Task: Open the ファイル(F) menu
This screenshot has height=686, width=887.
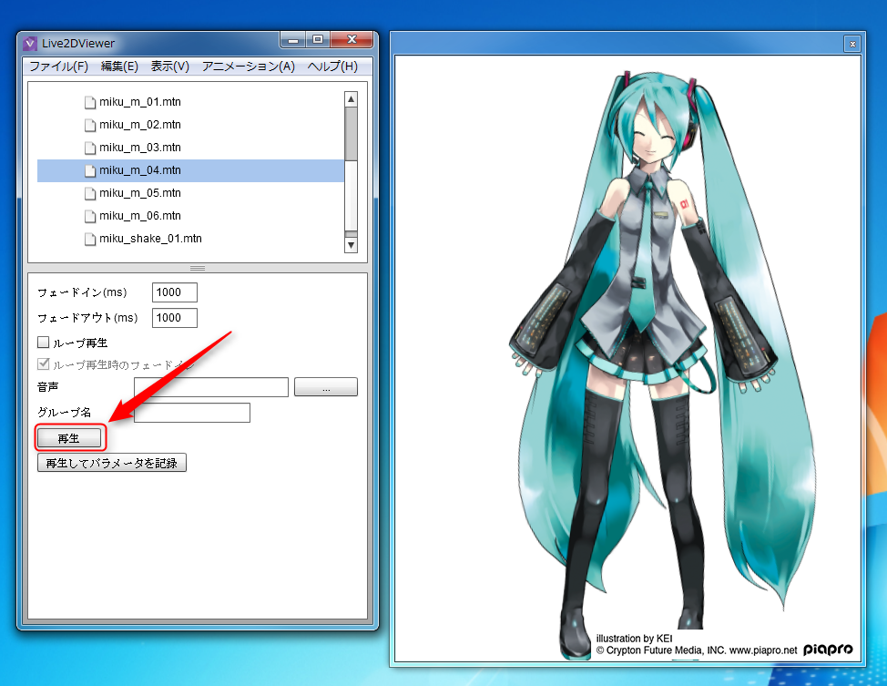Action: (x=59, y=67)
